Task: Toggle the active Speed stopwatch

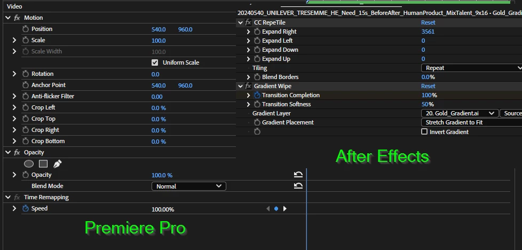Action: 26,209
